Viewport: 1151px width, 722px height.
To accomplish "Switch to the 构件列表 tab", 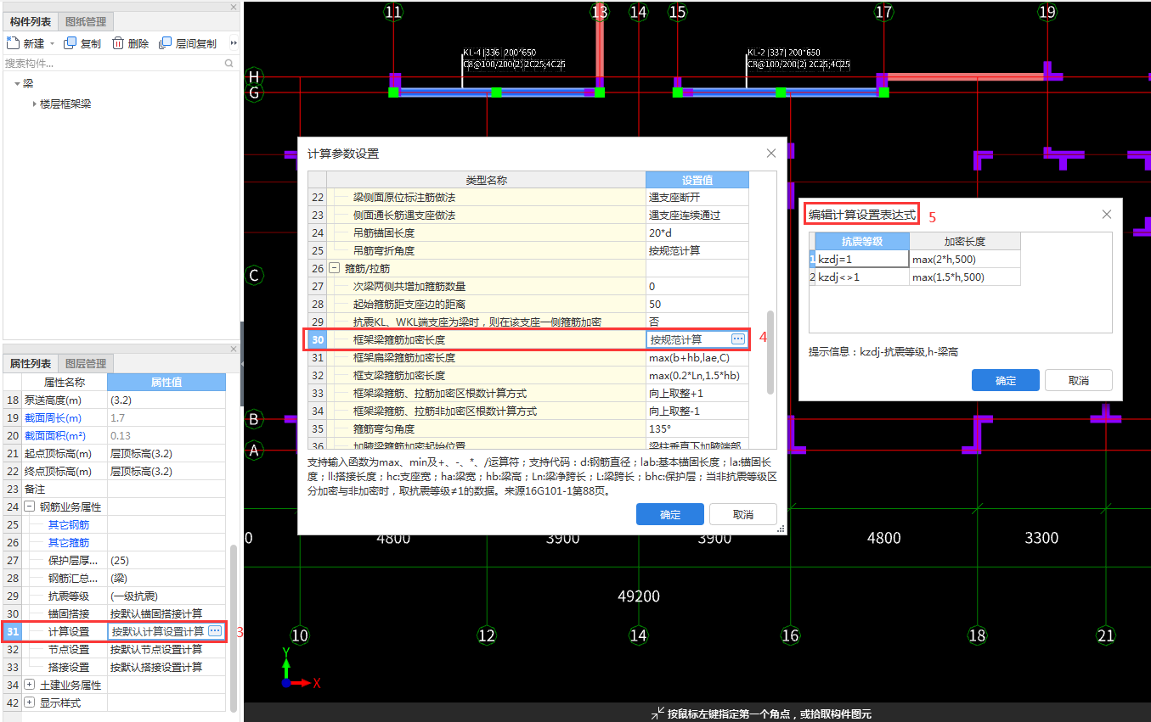I will coord(31,21).
